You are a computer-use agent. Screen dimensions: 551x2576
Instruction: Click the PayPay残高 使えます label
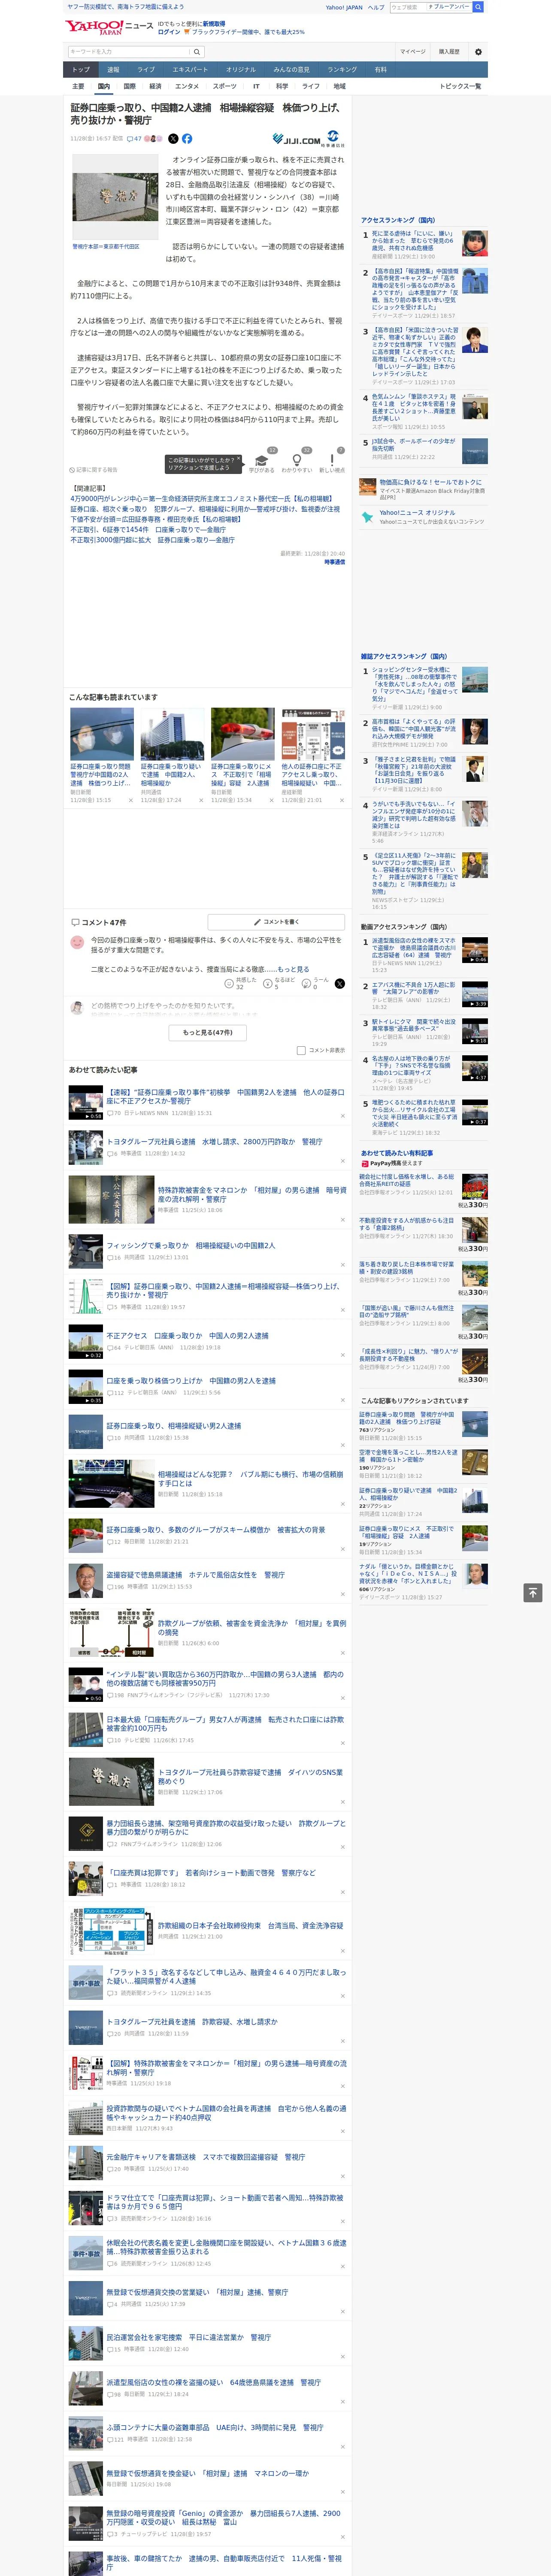(391, 1163)
